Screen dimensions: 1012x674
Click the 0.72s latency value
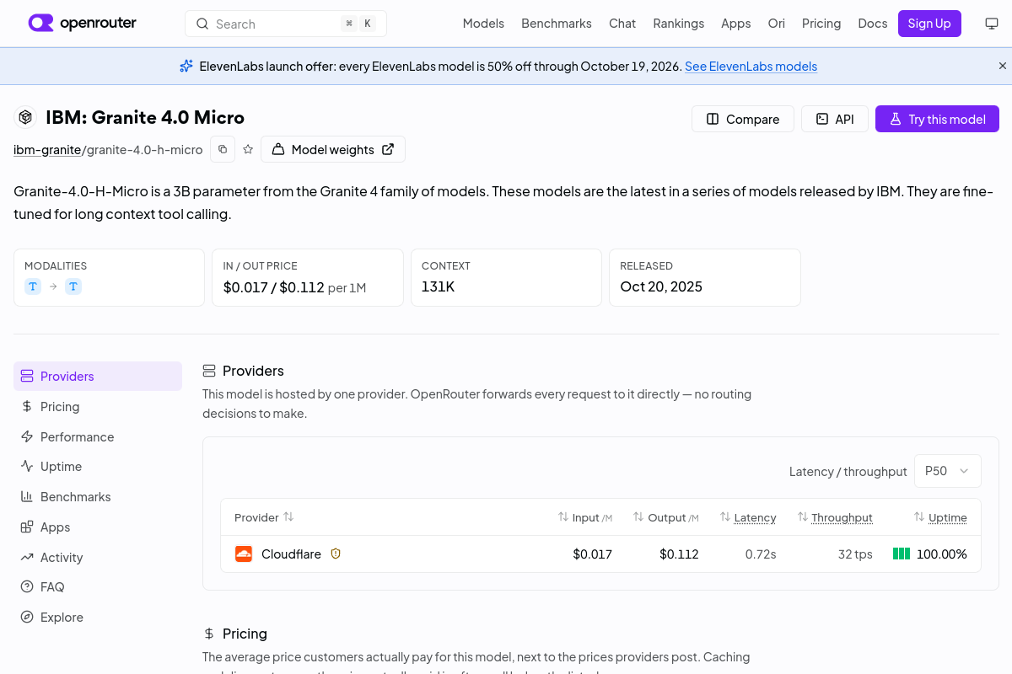[x=761, y=554]
